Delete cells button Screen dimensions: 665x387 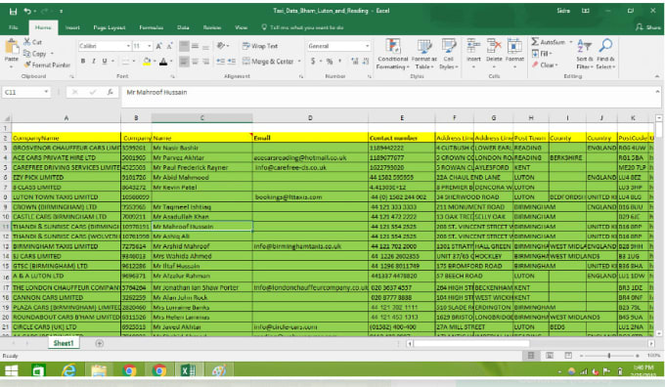[x=494, y=54]
